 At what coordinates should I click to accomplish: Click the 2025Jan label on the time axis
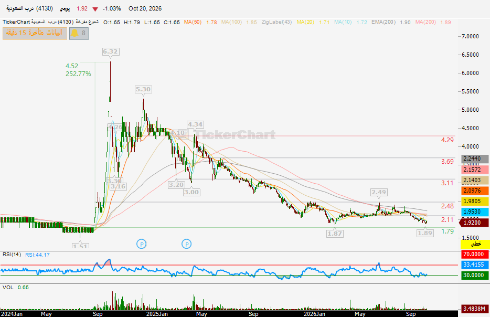pyautogui.click(x=157, y=314)
